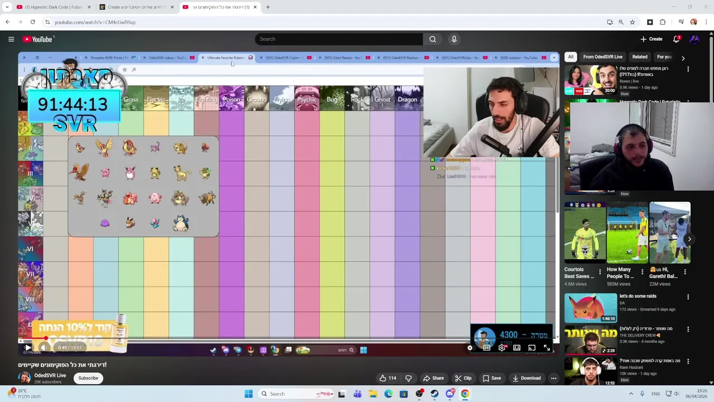Play the video
This screenshot has width=714, height=402.
[x=27, y=348]
